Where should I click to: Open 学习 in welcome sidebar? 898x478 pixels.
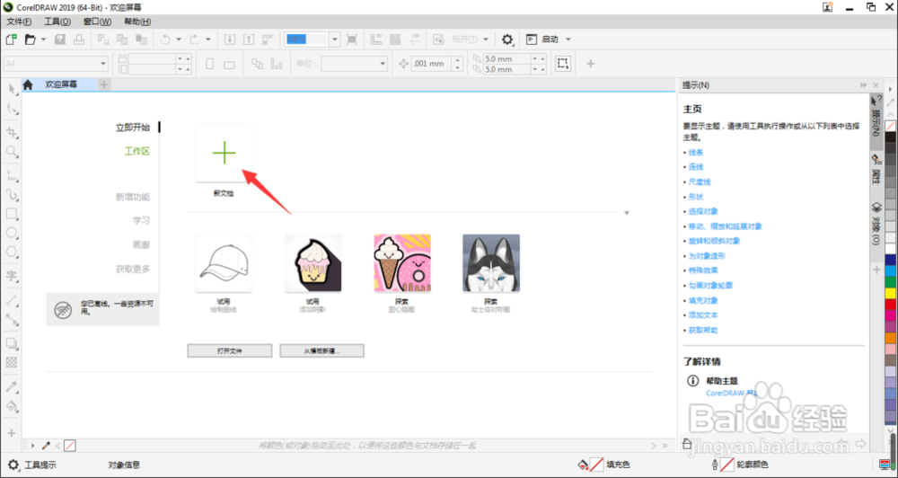(x=142, y=220)
